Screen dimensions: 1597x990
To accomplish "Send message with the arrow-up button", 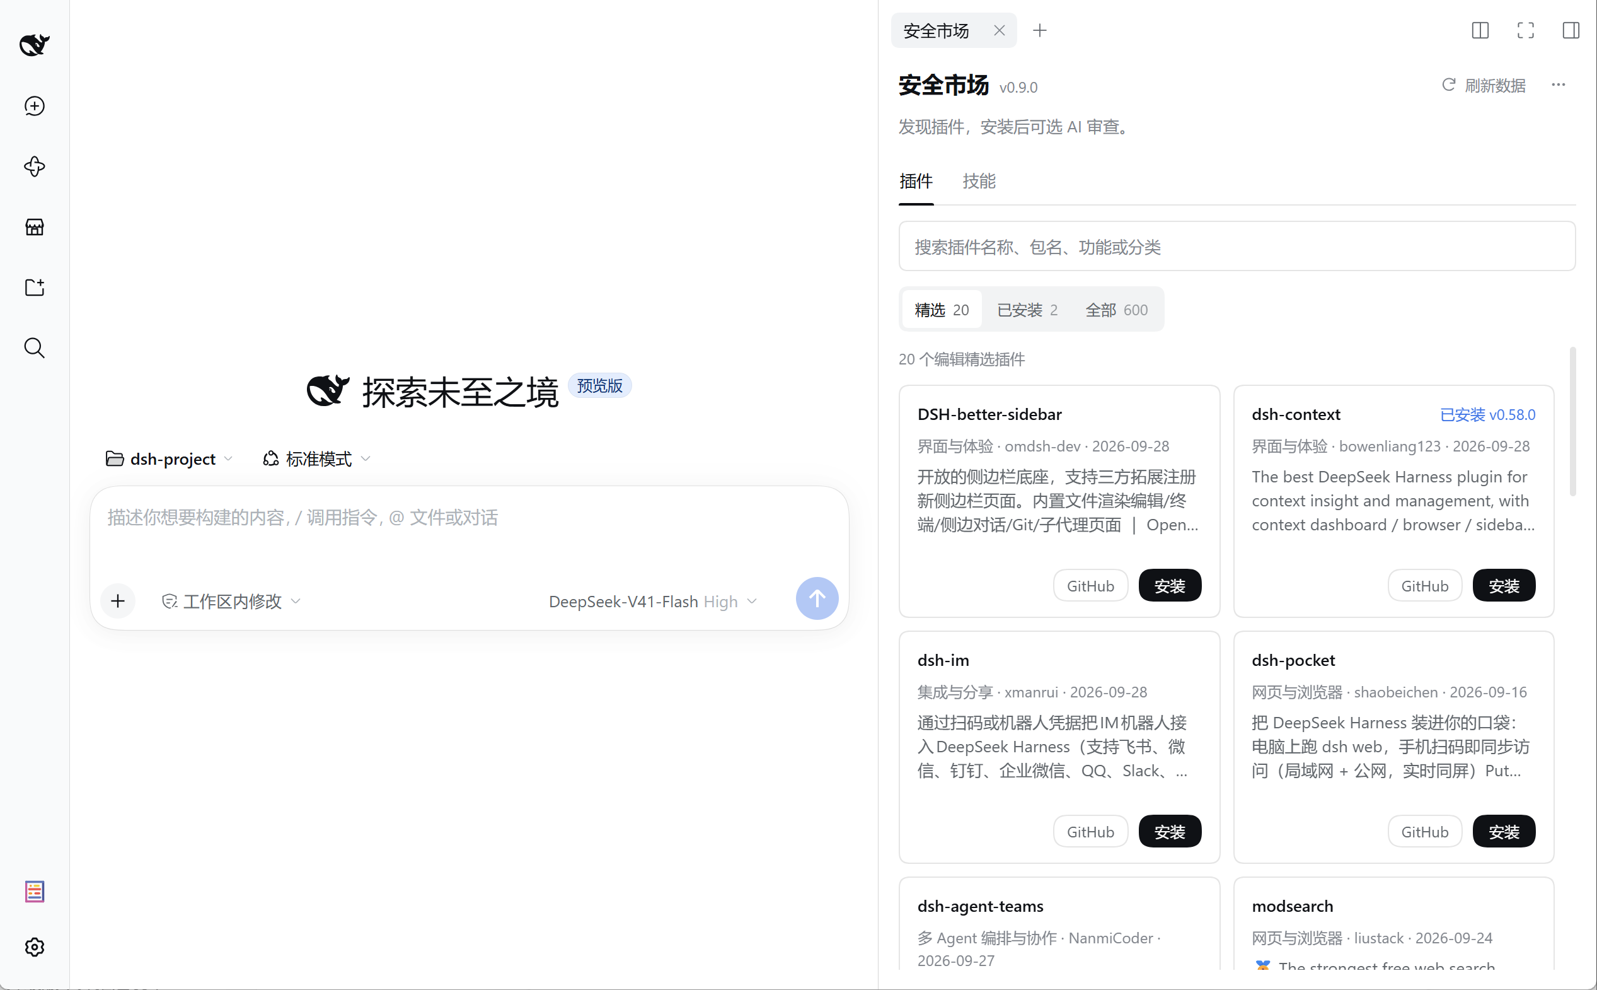I will [817, 598].
